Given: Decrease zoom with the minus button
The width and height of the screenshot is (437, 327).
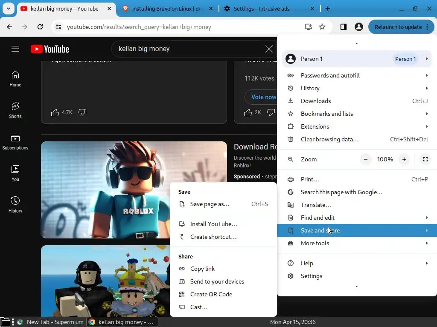Looking at the screenshot, I should 366,159.
